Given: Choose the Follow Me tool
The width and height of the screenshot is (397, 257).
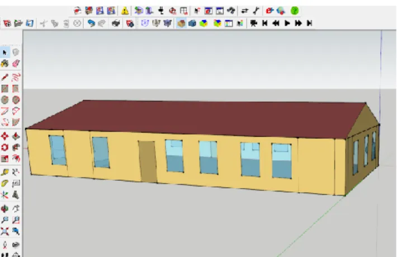Looking at the screenshot, I should [16, 147].
